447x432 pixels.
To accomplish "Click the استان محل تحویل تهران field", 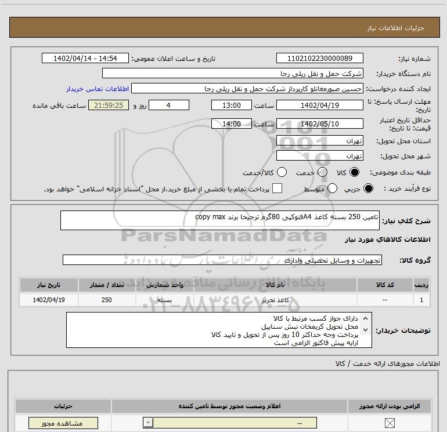I will click(x=319, y=141).
